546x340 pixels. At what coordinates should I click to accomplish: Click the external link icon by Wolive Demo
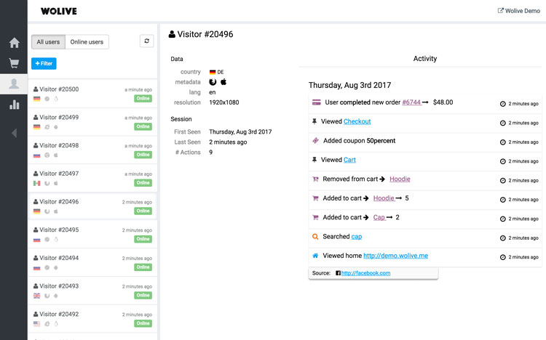coord(500,10)
